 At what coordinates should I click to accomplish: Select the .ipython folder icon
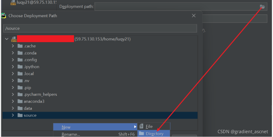[x=20, y=67]
